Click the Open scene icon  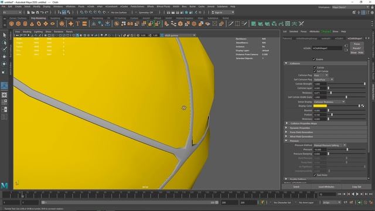33,12
